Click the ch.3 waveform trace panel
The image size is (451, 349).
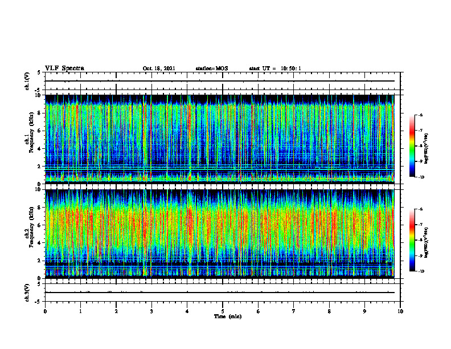(223, 293)
